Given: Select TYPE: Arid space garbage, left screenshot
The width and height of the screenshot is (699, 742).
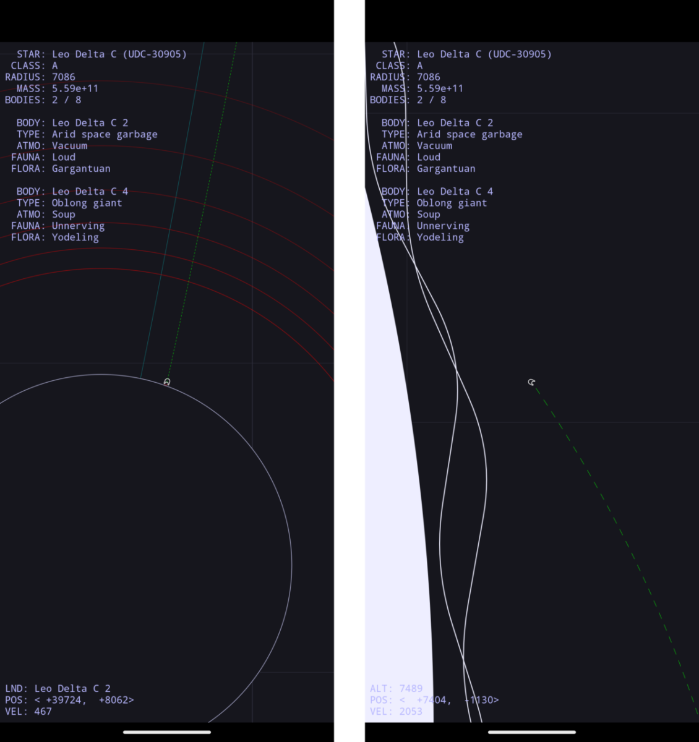Looking at the screenshot, I should point(87,134).
